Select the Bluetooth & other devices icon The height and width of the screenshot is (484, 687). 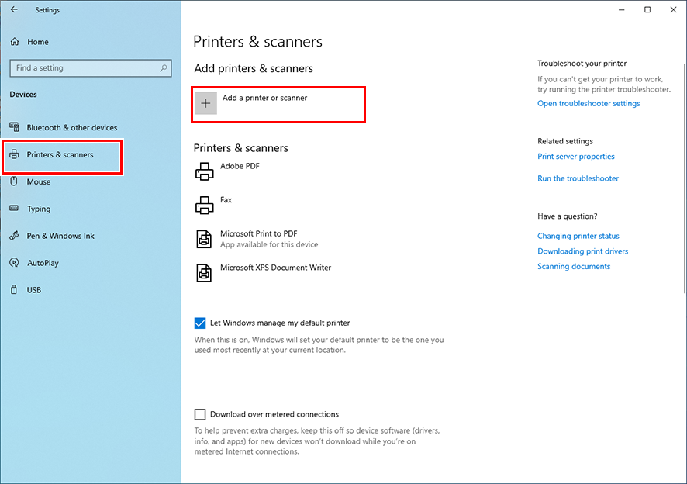click(15, 127)
